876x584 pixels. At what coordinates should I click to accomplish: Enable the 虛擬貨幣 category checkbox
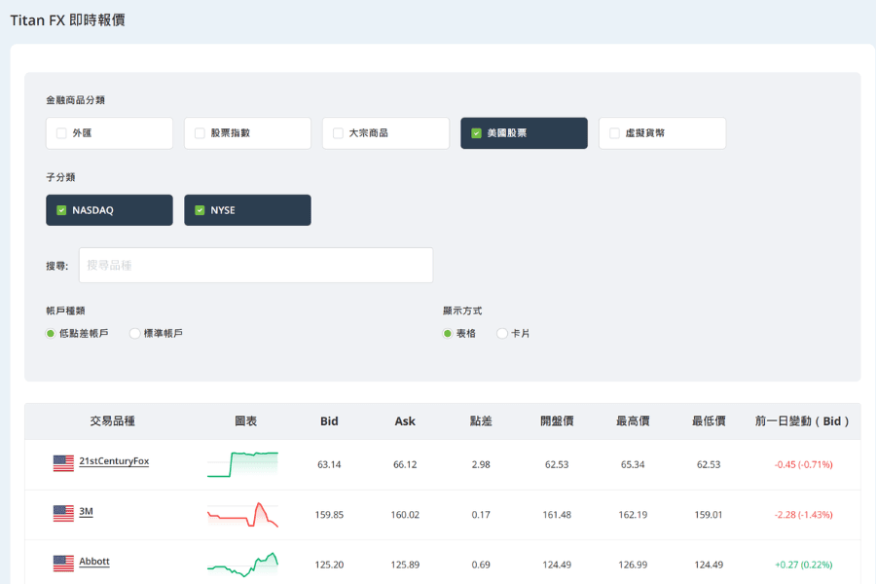(x=615, y=133)
